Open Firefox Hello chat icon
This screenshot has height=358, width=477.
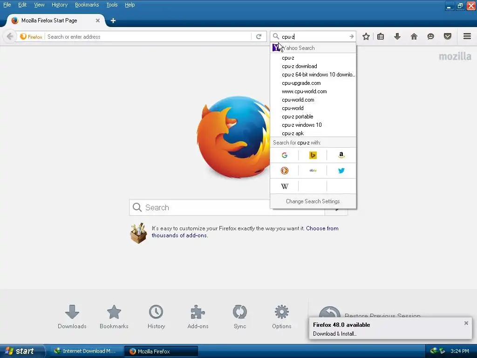coord(430,36)
